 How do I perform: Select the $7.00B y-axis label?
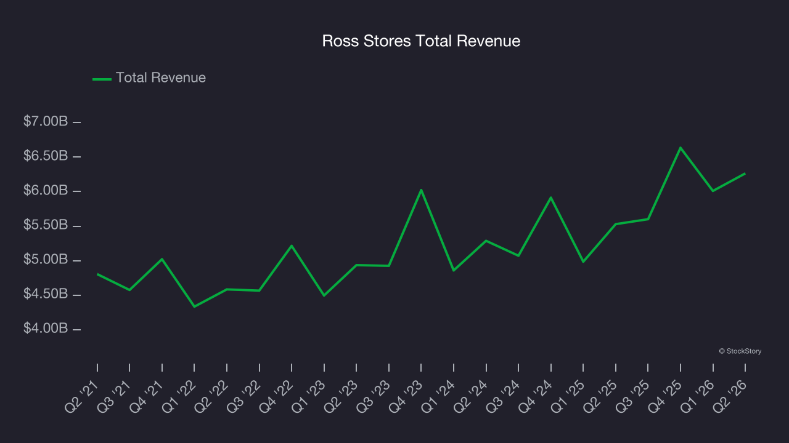(46, 122)
